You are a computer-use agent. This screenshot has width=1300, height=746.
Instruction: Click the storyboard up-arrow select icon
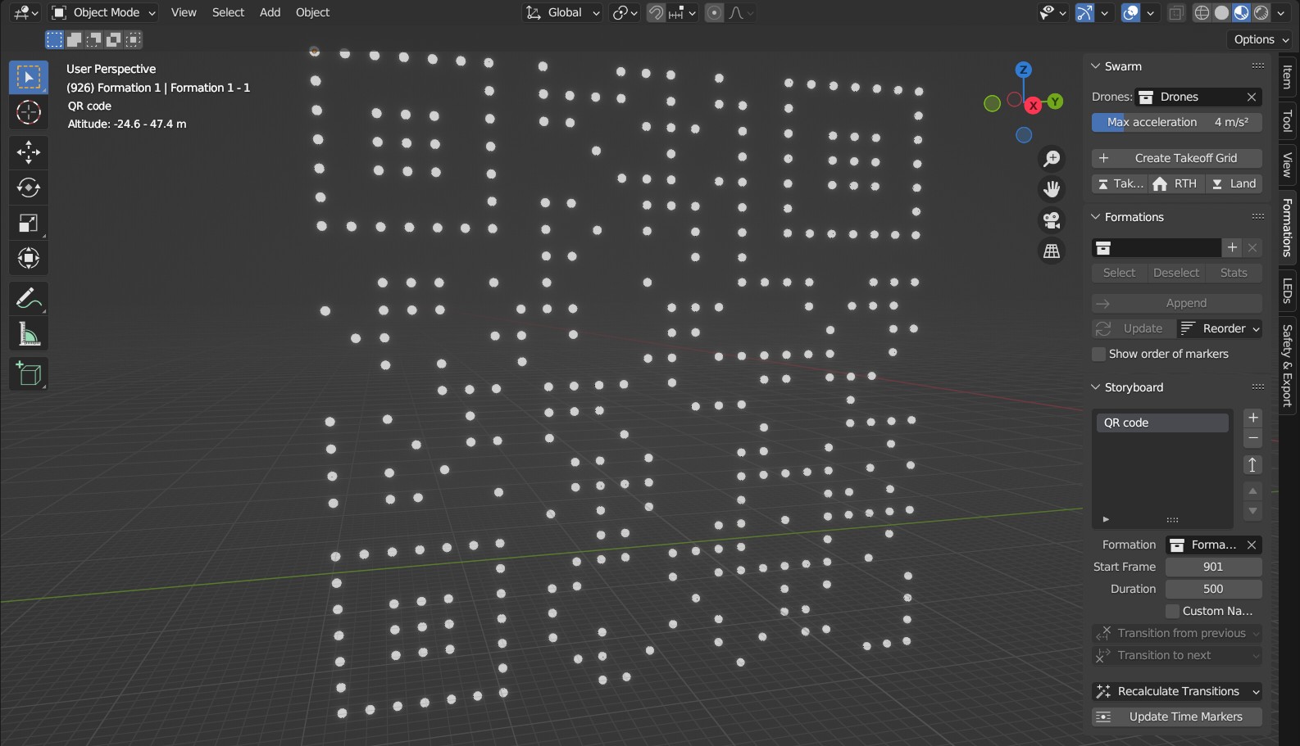(1252, 465)
